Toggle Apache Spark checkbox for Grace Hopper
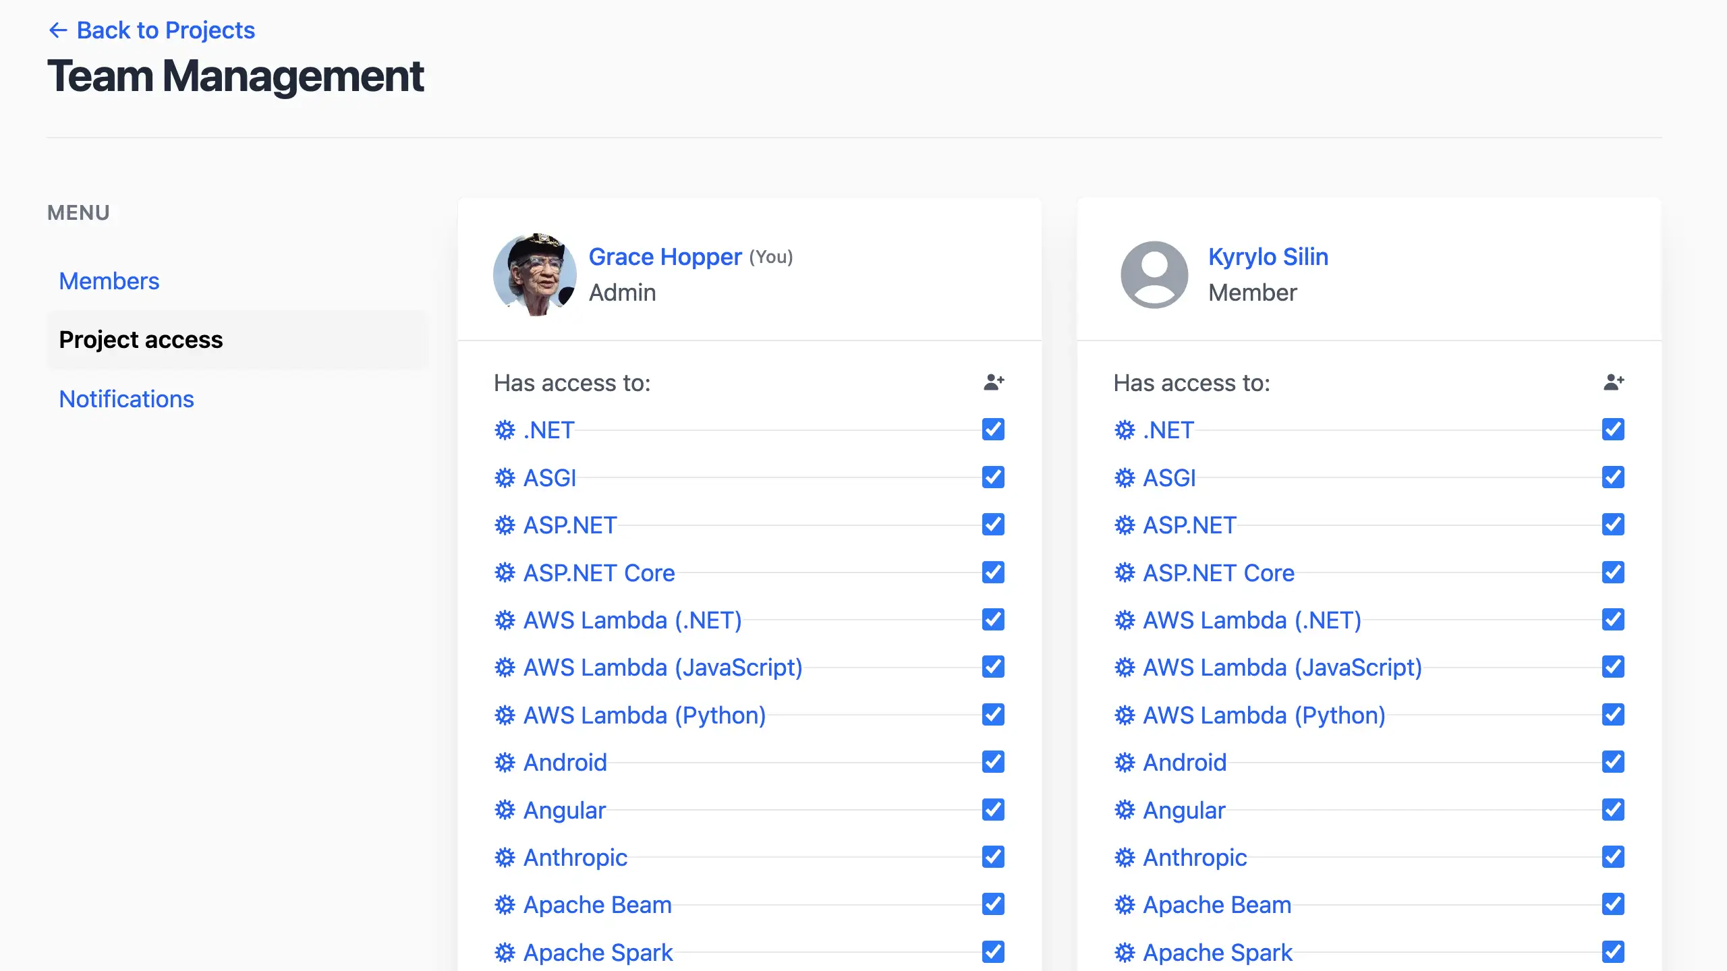This screenshot has height=971, width=1727. pyautogui.click(x=993, y=952)
